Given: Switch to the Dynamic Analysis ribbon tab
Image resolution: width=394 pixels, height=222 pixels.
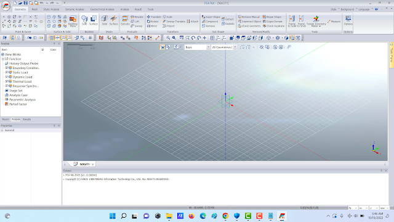Looking at the screenshot, I should click(74, 9).
